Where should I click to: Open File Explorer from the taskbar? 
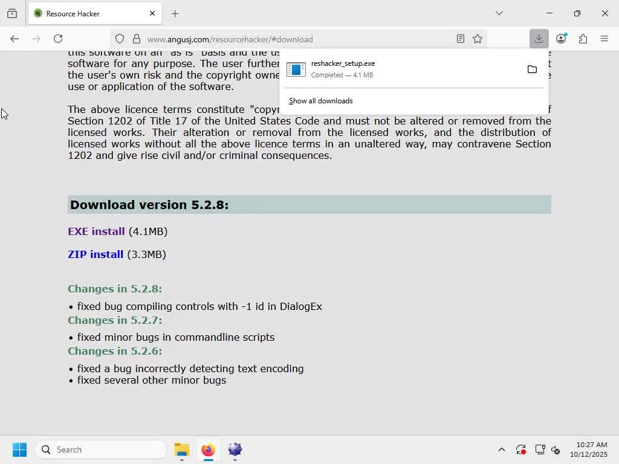point(181,449)
